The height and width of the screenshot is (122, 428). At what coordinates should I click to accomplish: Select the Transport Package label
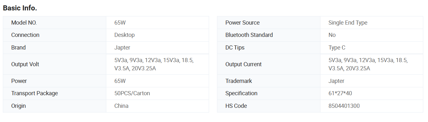click(35, 93)
